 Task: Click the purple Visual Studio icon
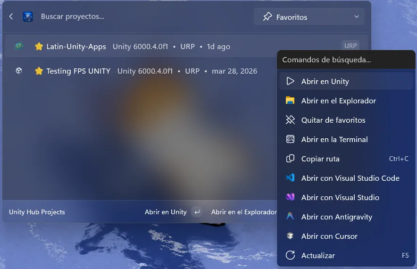(290, 197)
